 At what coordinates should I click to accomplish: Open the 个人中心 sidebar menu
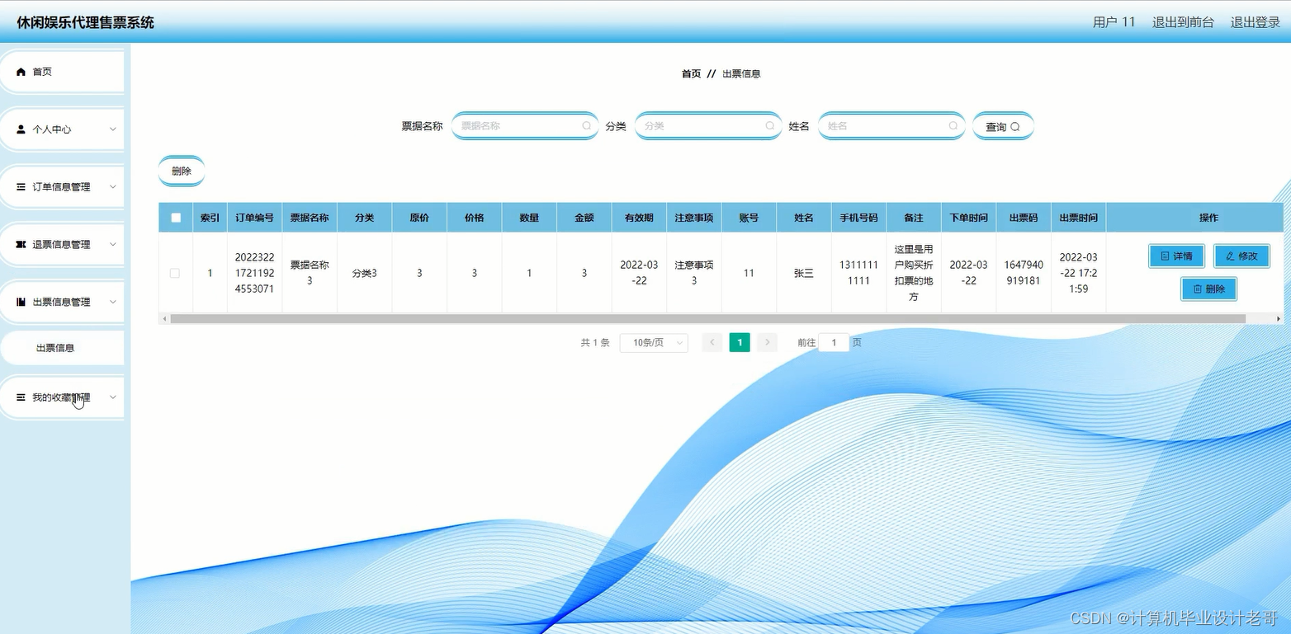click(x=62, y=129)
